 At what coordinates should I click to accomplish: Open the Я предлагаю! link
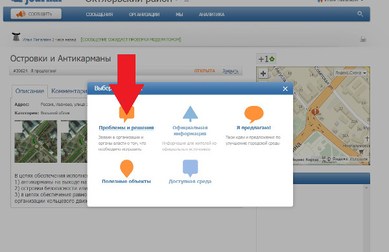tap(253, 127)
